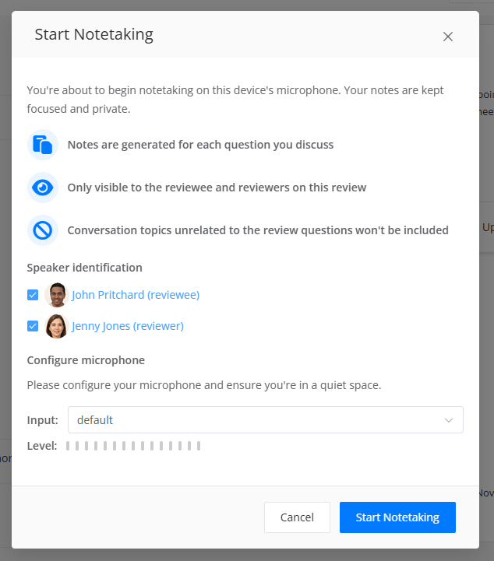The image size is (494, 561).
Task: Uncheck the Jenny Jones speaker checkbox
Action: (33, 326)
